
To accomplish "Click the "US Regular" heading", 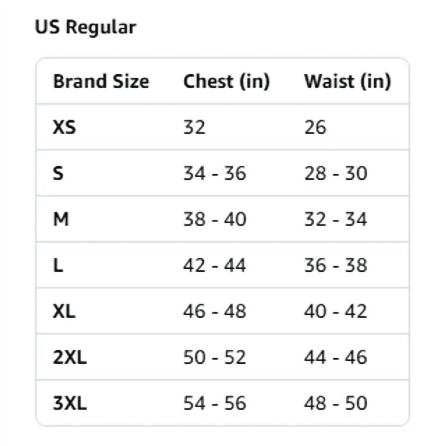I will 86,27.
